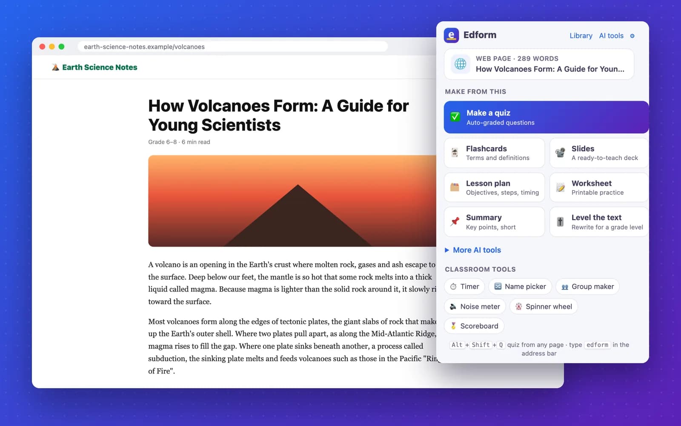This screenshot has width=681, height=426.
Task: Click the Slides projector icon
Action: (560, 153)
